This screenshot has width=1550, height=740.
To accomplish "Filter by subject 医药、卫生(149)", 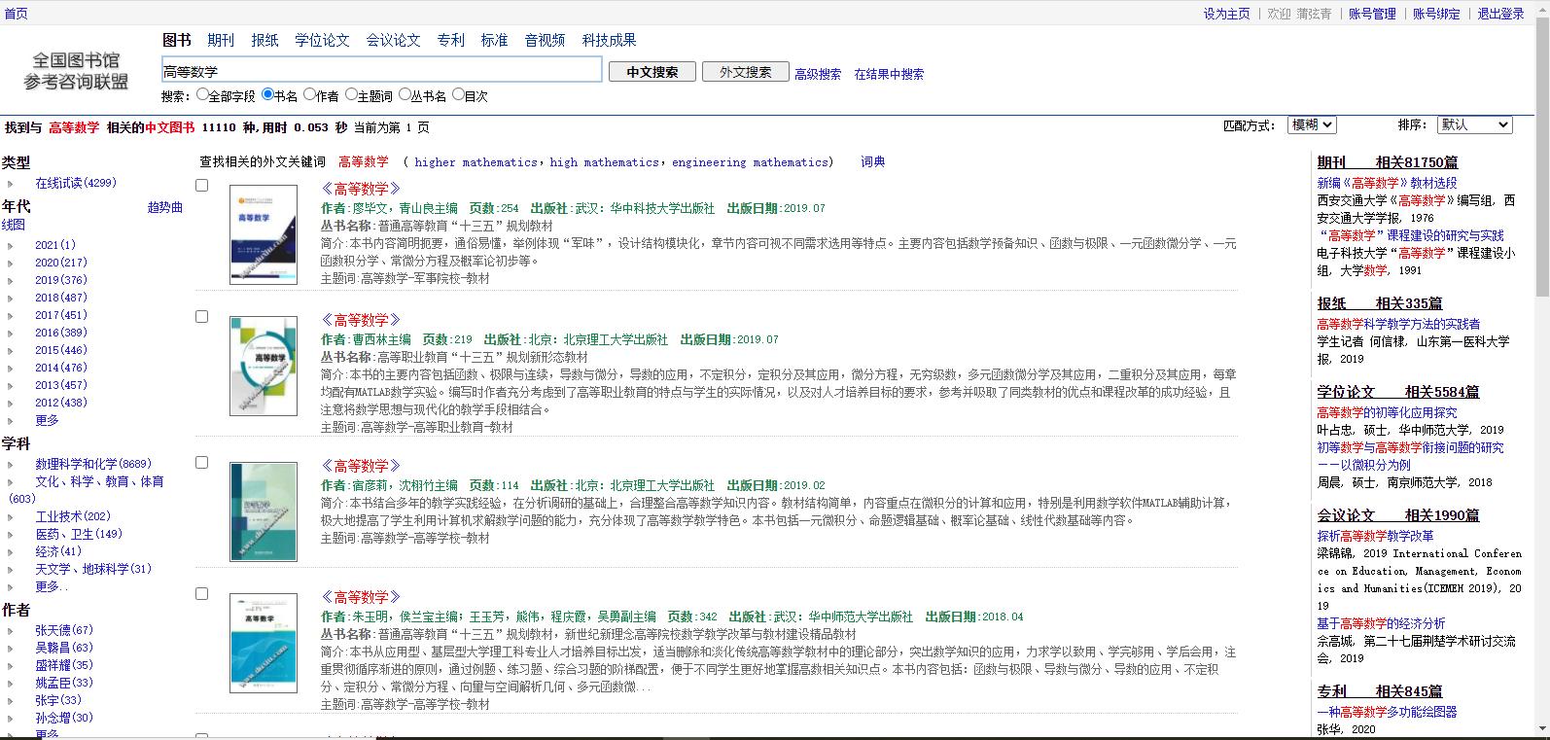I will 79,534.
